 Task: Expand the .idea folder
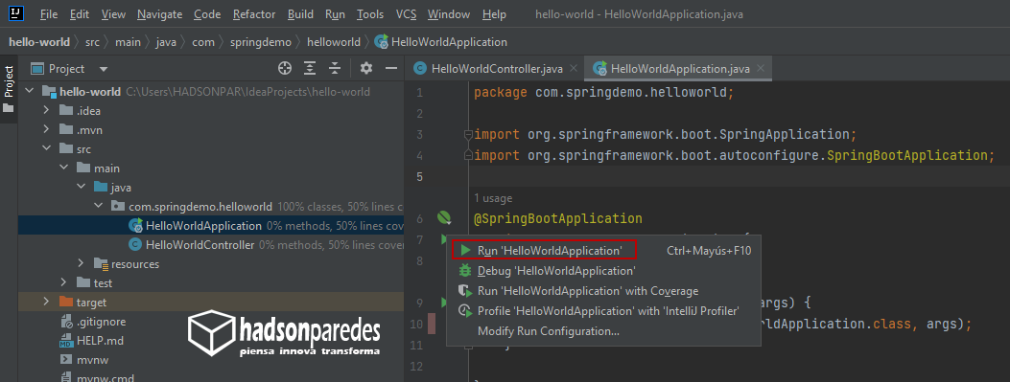point(46,111)
